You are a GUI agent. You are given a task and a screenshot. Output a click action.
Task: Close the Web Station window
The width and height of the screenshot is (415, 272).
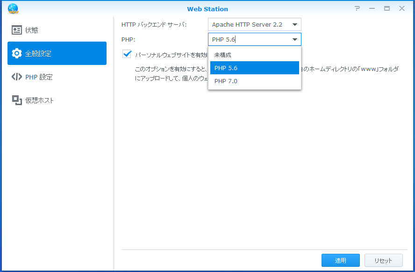coord(402,8)
